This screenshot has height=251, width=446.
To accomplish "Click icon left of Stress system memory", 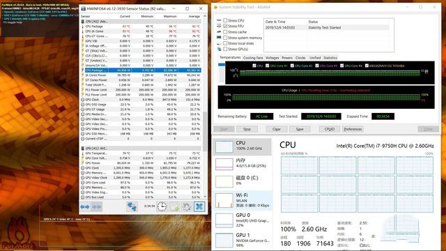I will pyautogui.click(x=219, y=38).
